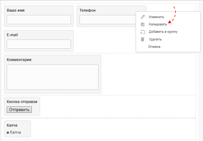Select the Комментарии block heading
Image resolution: width=203 pixels, height=141 pixels.
tap(19, 59)
